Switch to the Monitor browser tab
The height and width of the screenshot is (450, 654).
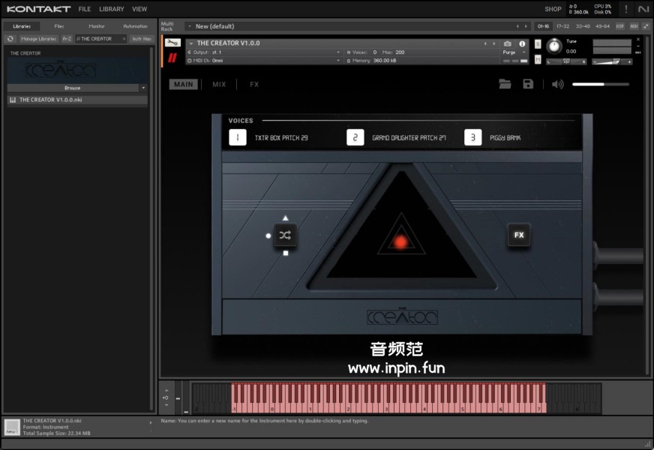96,25
